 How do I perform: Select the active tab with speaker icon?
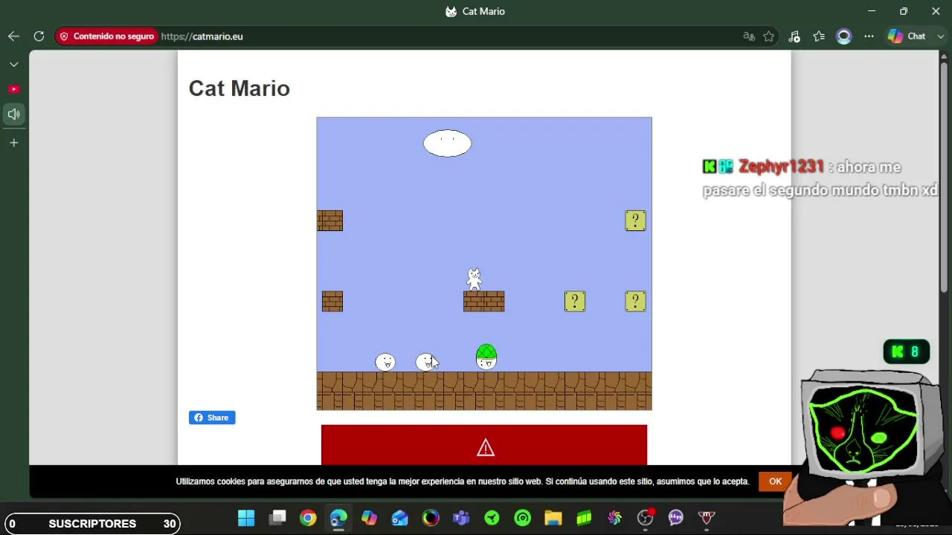(13, 114)
